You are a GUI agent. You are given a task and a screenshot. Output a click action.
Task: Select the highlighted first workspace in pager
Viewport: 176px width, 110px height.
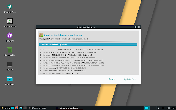(x=147, y=108)
